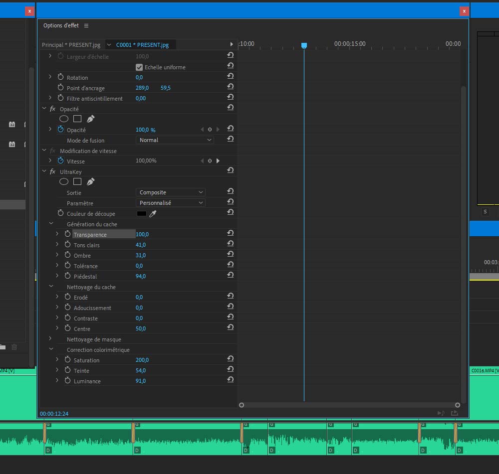This screenshot has width=499, height=474.
Task: Uncheck the Echelle uniforme checkbox
Action: tap(139, 67)
